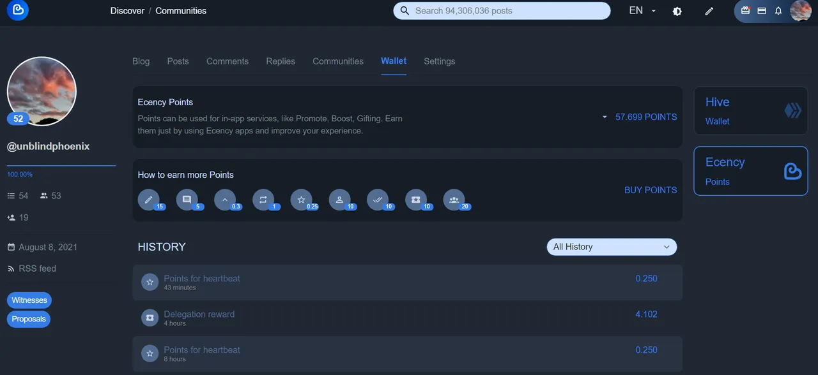Select the Wallet tab

pyautogui.click(x=394, y=61)
